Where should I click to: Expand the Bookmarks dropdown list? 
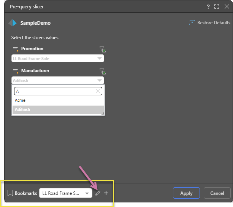click(x=87, y=193)
